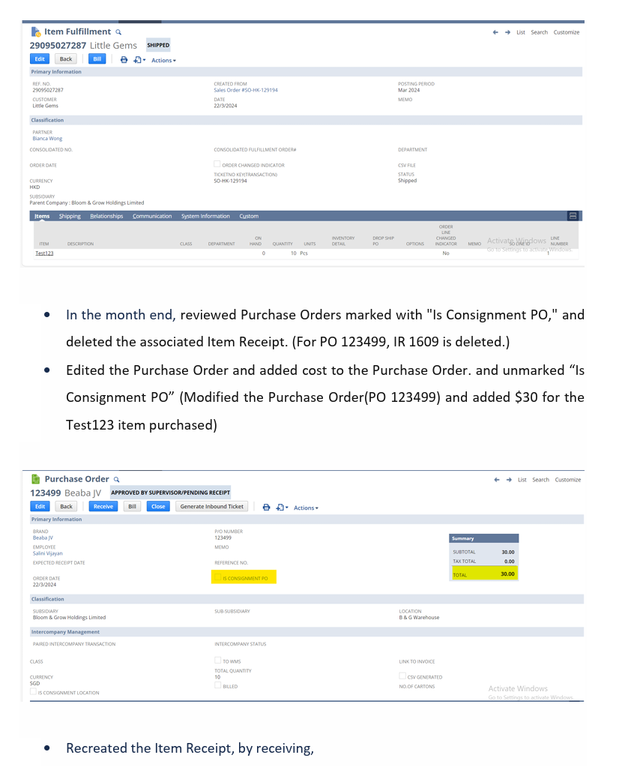Viewport: 622px width, 773px height.
Task: Click the SHIPPED status badge
Action: (158, 45)
